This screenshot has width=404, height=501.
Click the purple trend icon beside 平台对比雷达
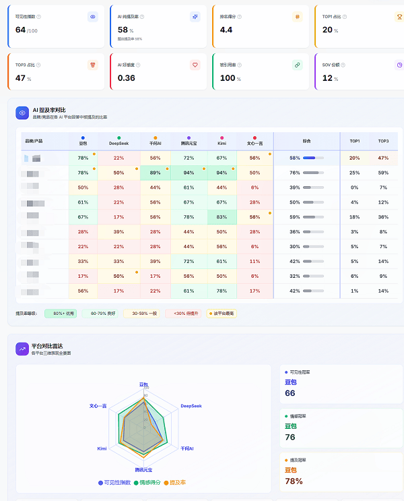click(22, 349)
